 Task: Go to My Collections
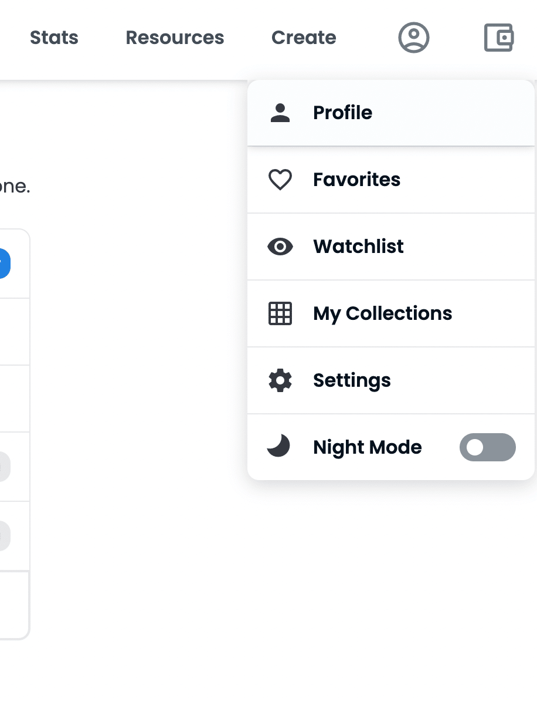[x=382, y=313]
